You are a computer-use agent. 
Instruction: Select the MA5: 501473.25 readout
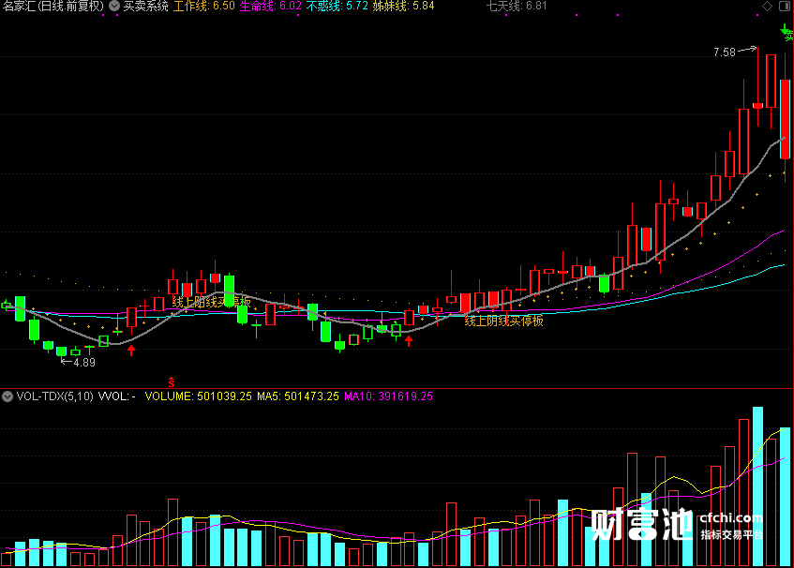click(x=298, y=396)
